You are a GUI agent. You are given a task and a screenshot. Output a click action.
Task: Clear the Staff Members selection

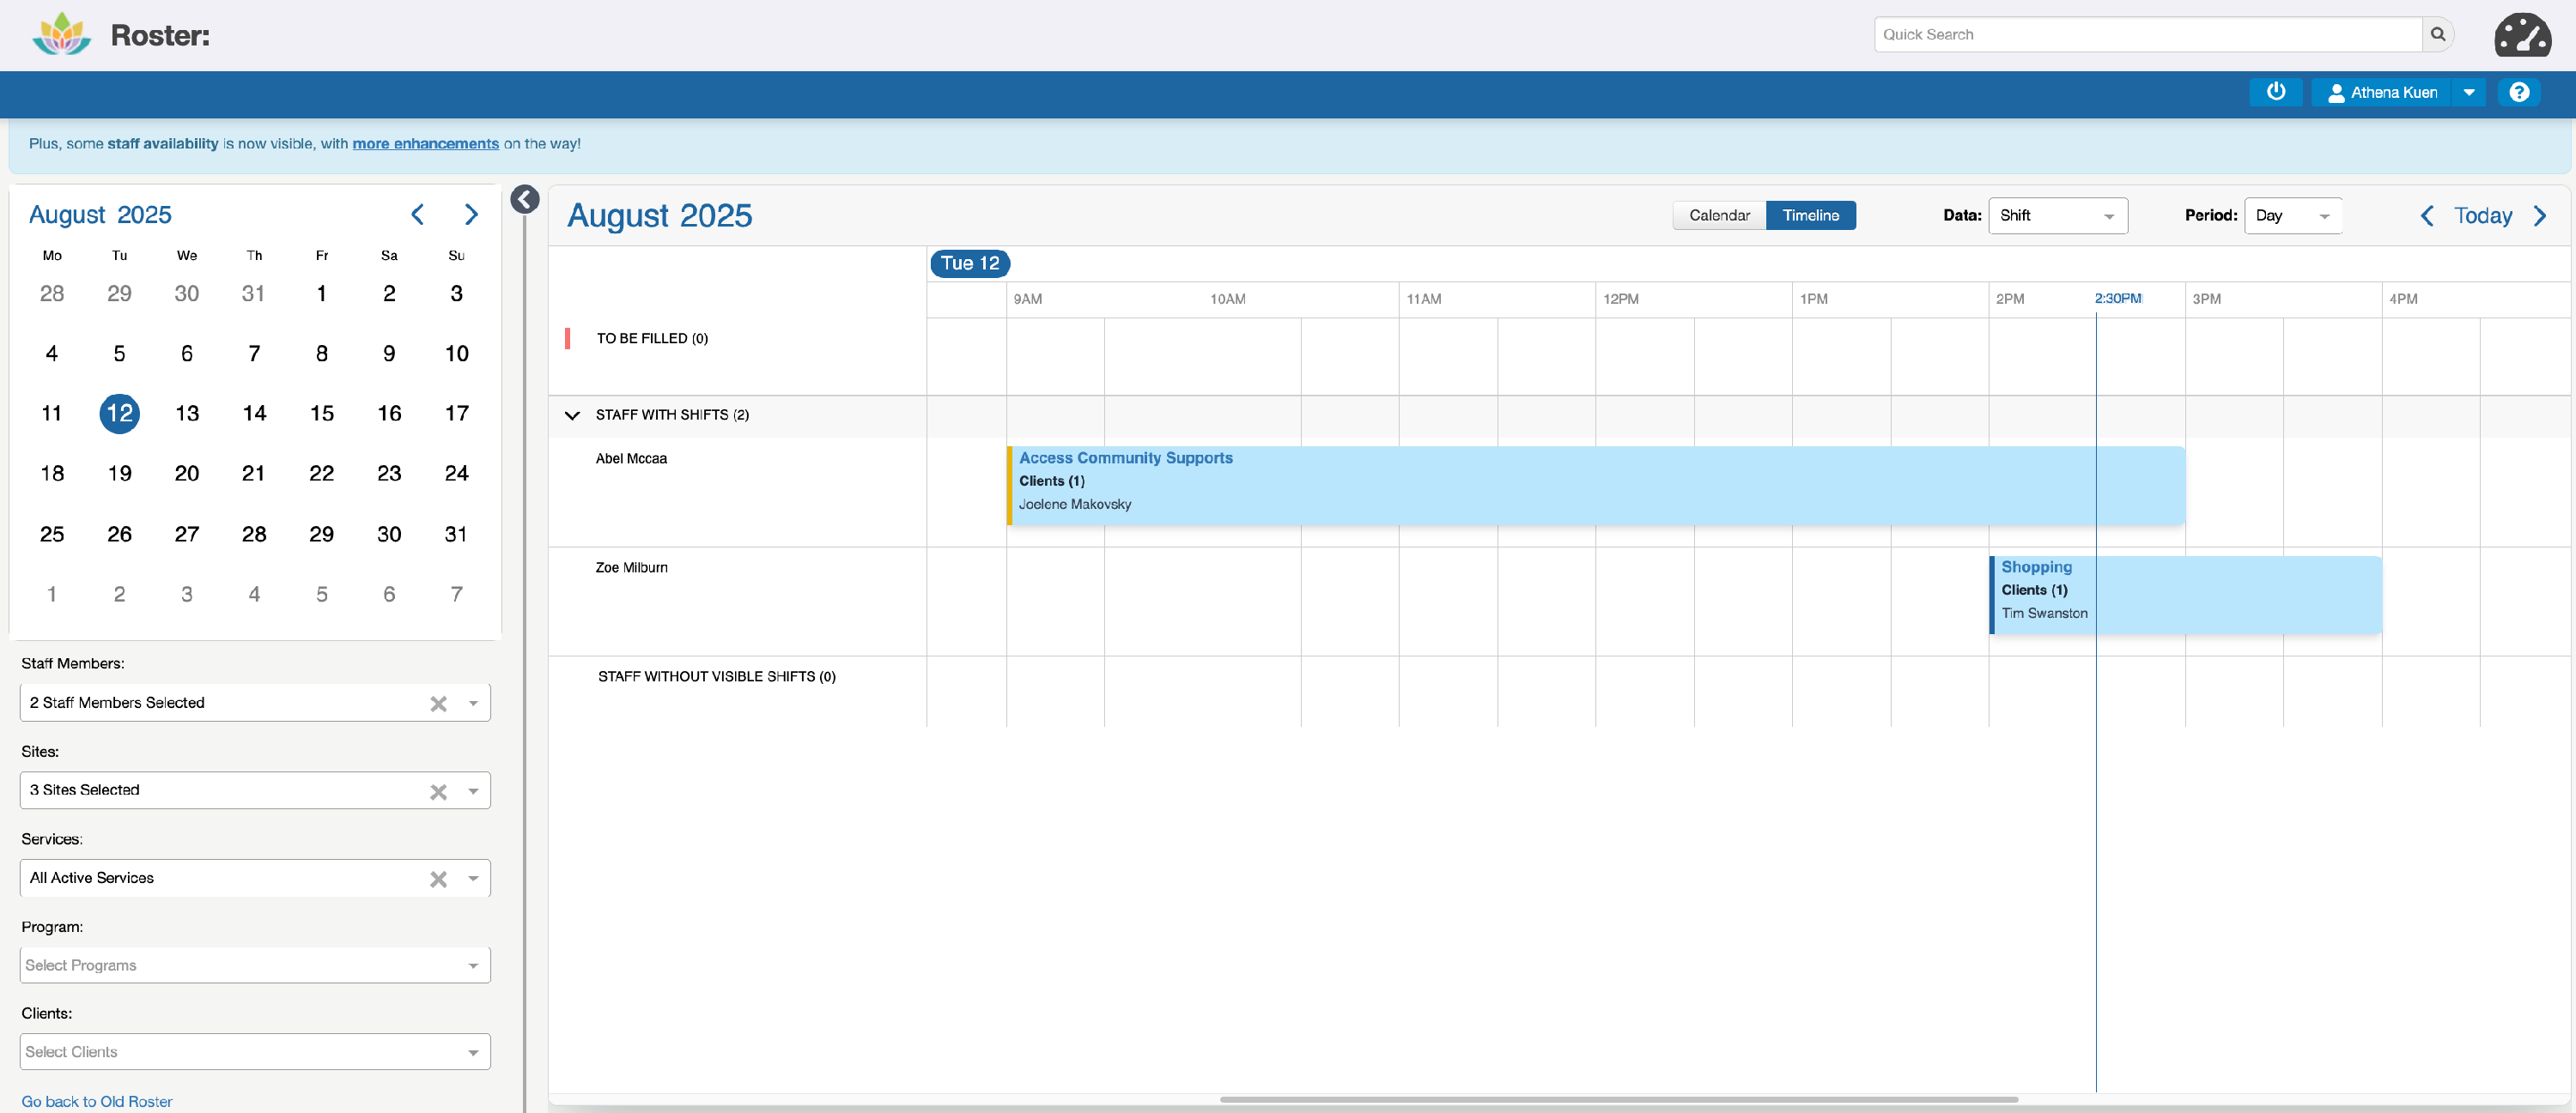click(x=438, y=704)
